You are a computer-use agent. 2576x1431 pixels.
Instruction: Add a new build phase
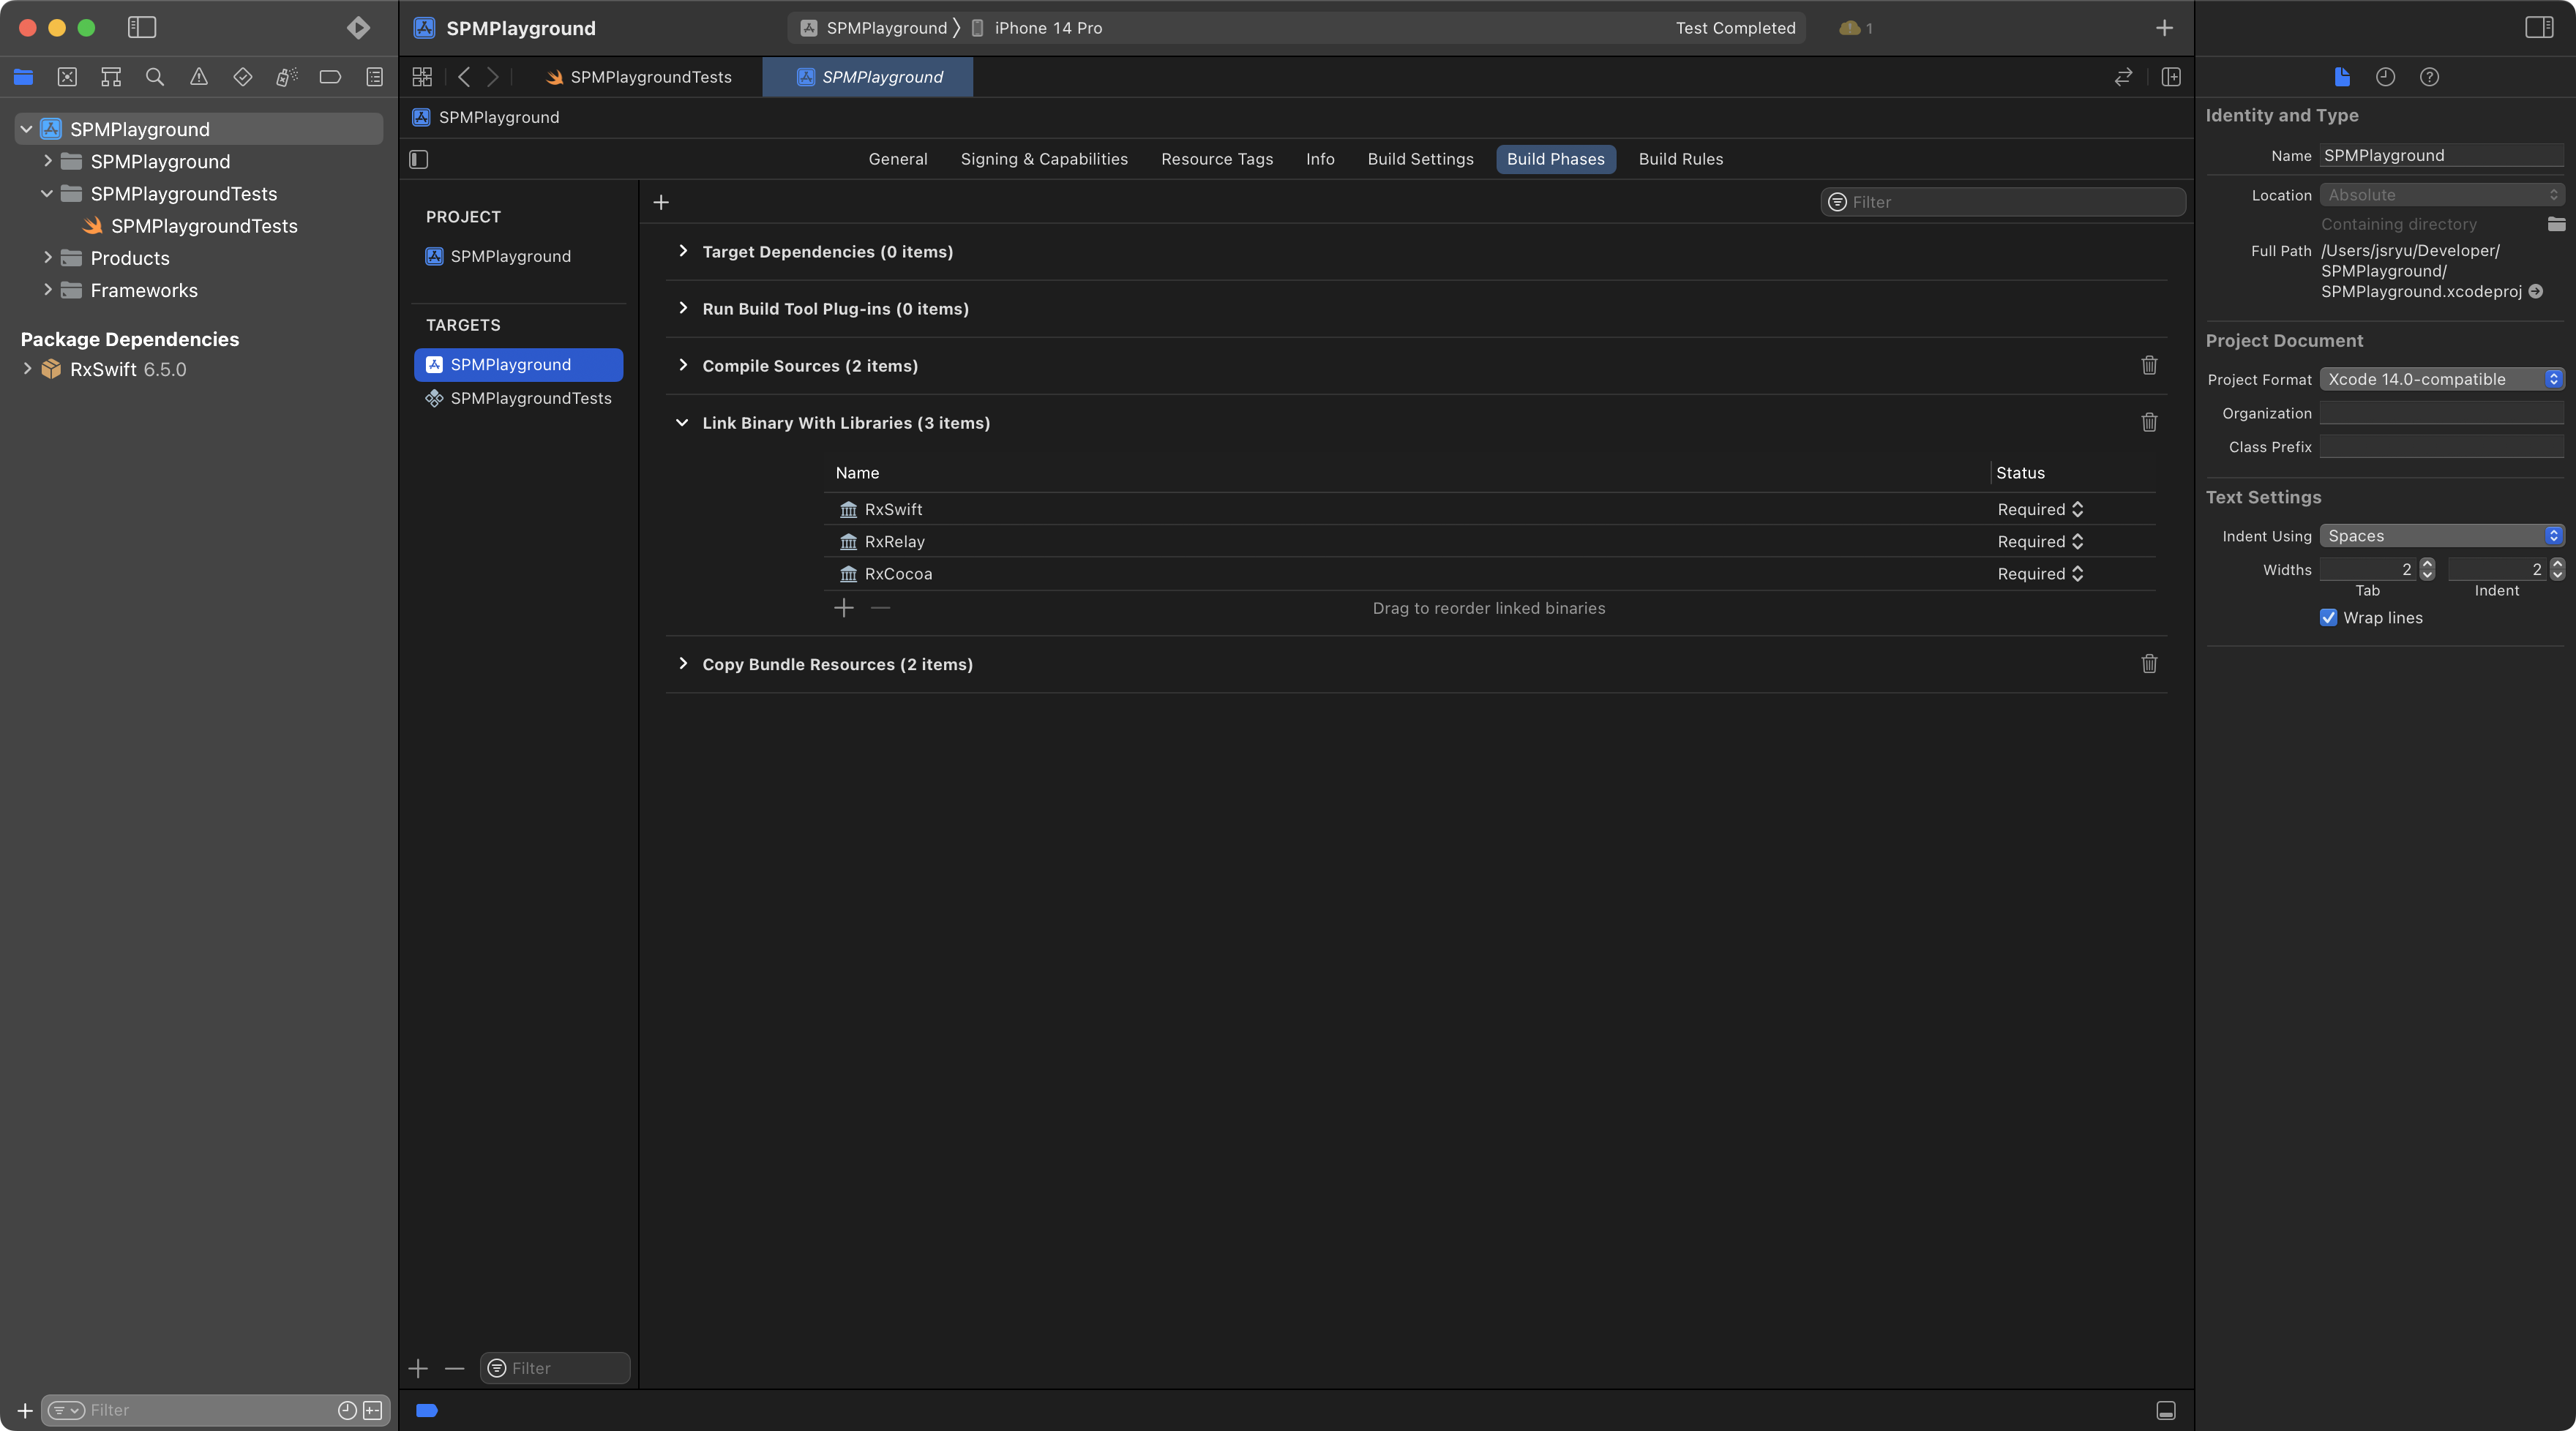661,202
